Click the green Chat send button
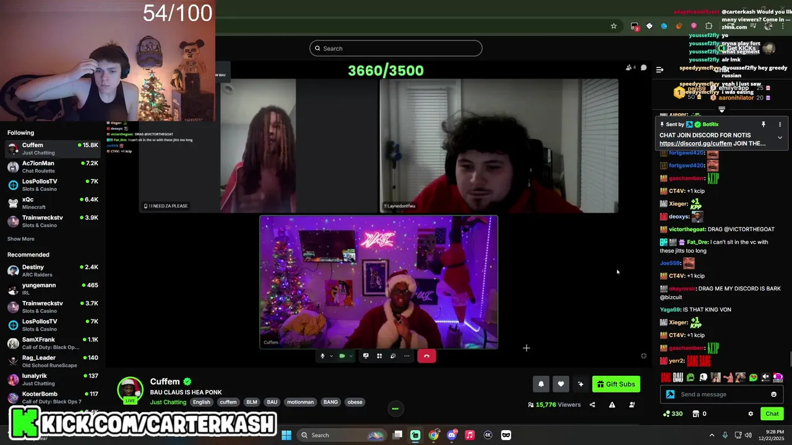 pos(772,413)
